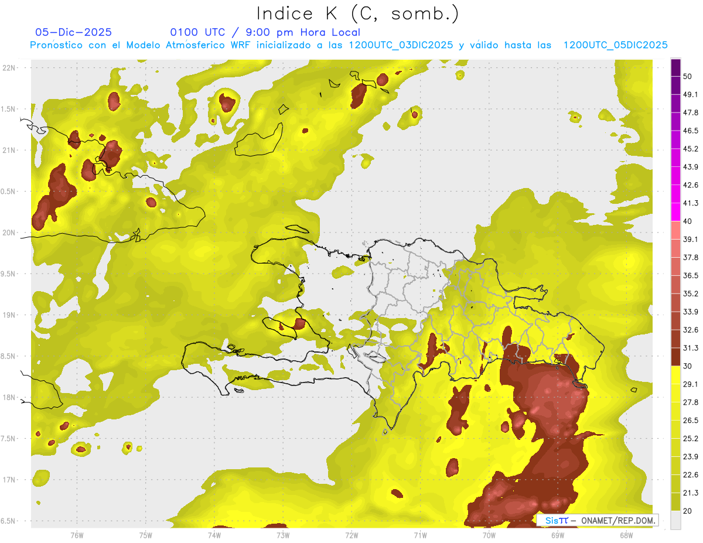The width and height of the screenshot is (703, 543).
Task: Click the "72W" longitude axis label
Action: point(351,535)
